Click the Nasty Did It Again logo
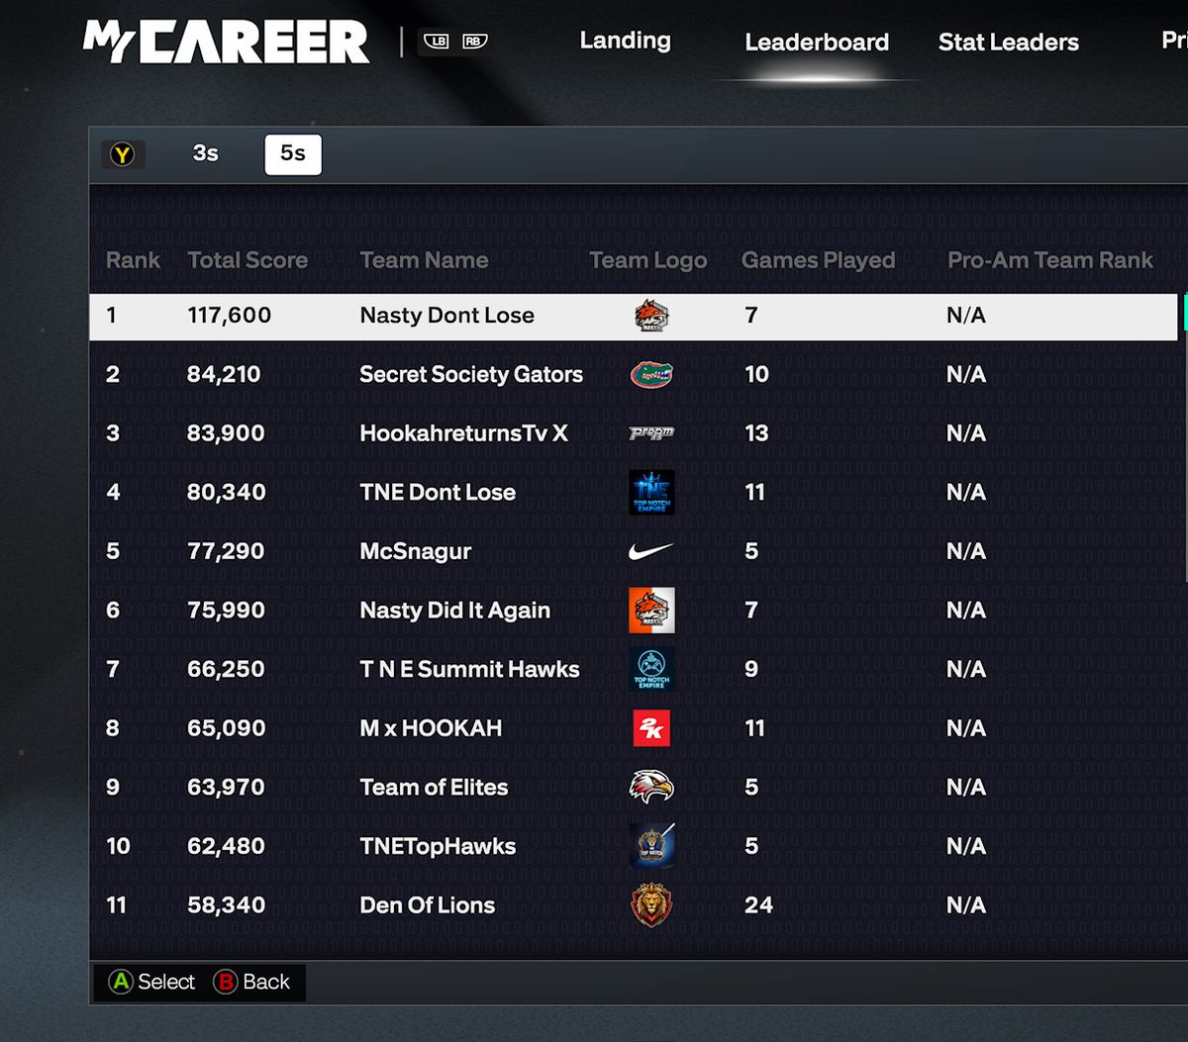 (651, 610)
